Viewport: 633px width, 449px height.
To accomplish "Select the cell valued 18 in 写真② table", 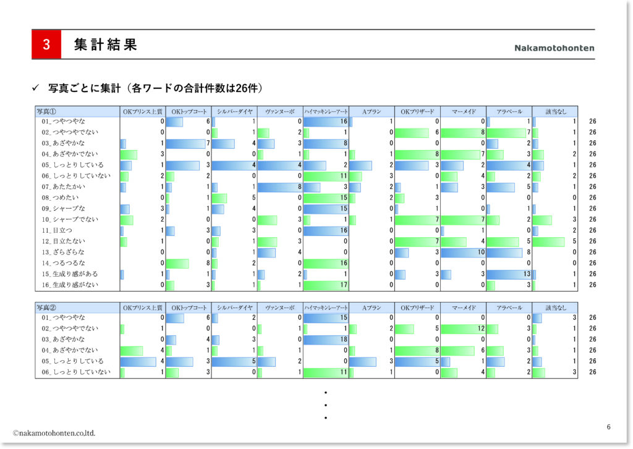I will point(326,339).
